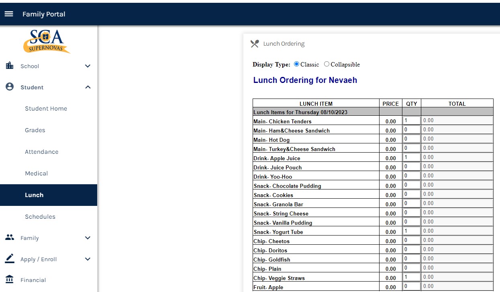Click the 'Chip- Veggie Straws' item text
The image size is (500, 292).
[279, 278]
